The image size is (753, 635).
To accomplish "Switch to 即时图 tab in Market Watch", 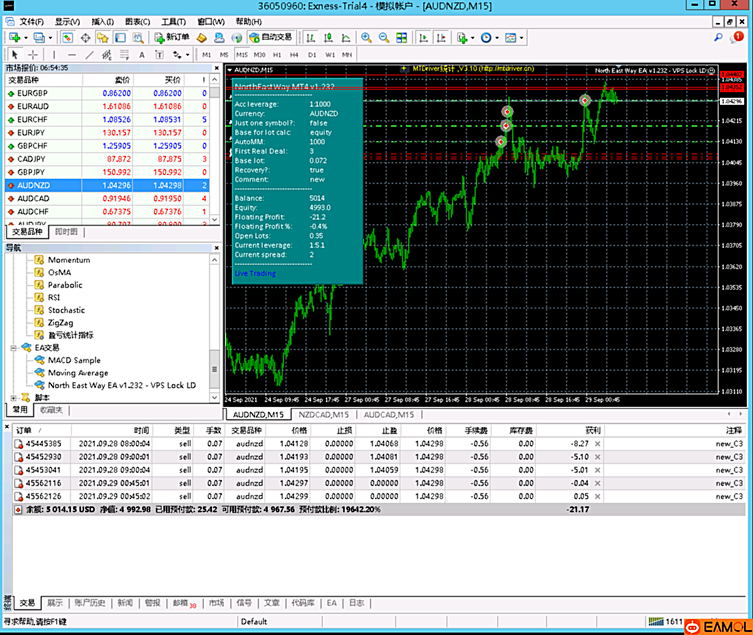I will click(66, 232).
